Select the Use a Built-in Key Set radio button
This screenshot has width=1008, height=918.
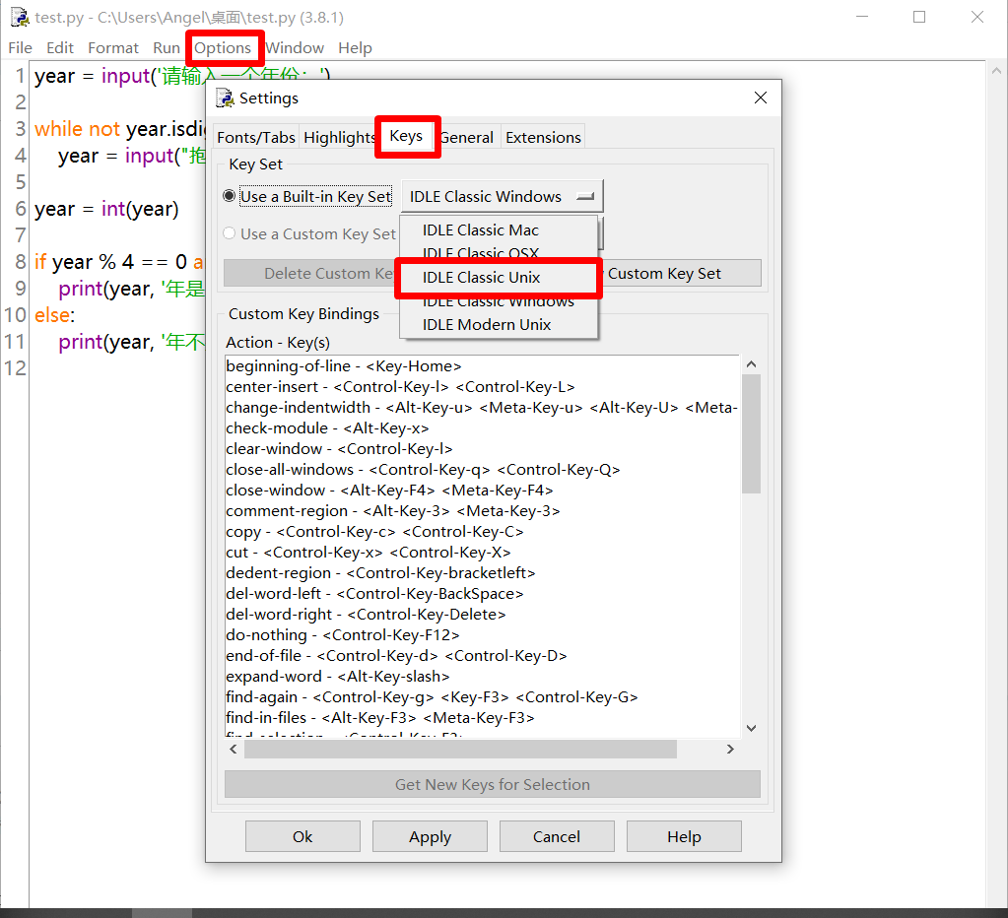click(230, 196)
